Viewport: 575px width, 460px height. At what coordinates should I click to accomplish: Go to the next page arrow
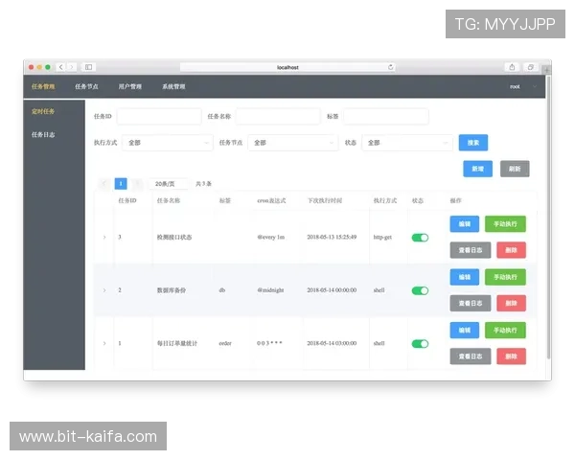pyautogui.click(x=137, y=183)
